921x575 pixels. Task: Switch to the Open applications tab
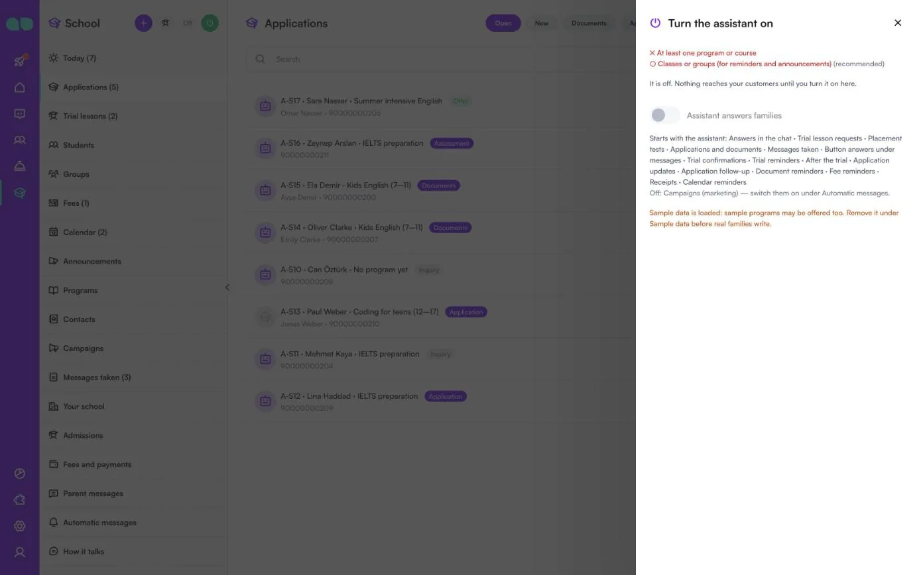click(x=503, y=23)
